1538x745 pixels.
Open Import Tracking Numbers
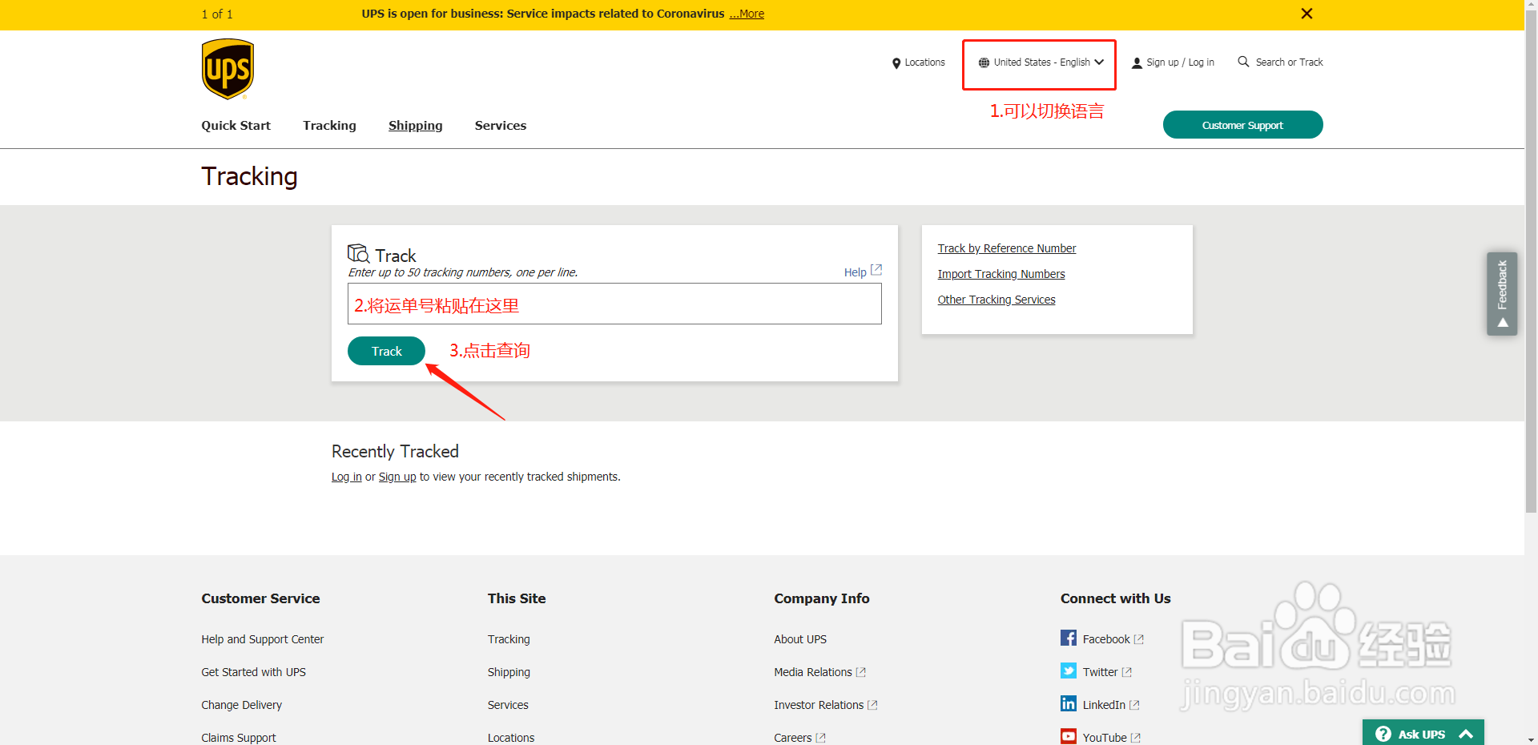click(x=1001, y=274)
